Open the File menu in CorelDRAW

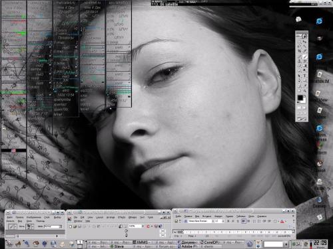pos(75,217)
